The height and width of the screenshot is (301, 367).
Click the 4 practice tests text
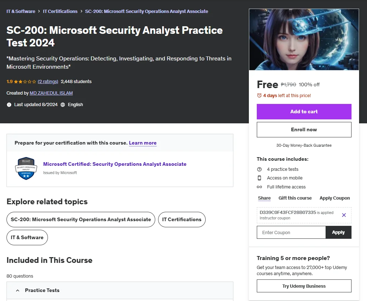pos(282,169)
